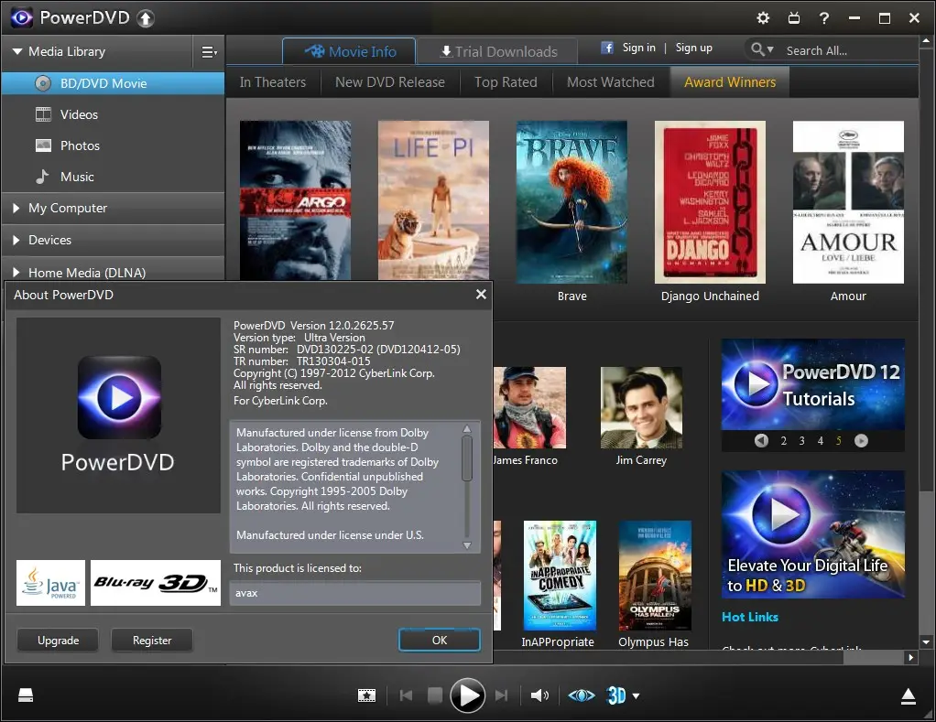Image resolution: width=936 pixels, height=722 pixels.
Task: Open media library view options menu icon
Action: [x=209, y=52]
